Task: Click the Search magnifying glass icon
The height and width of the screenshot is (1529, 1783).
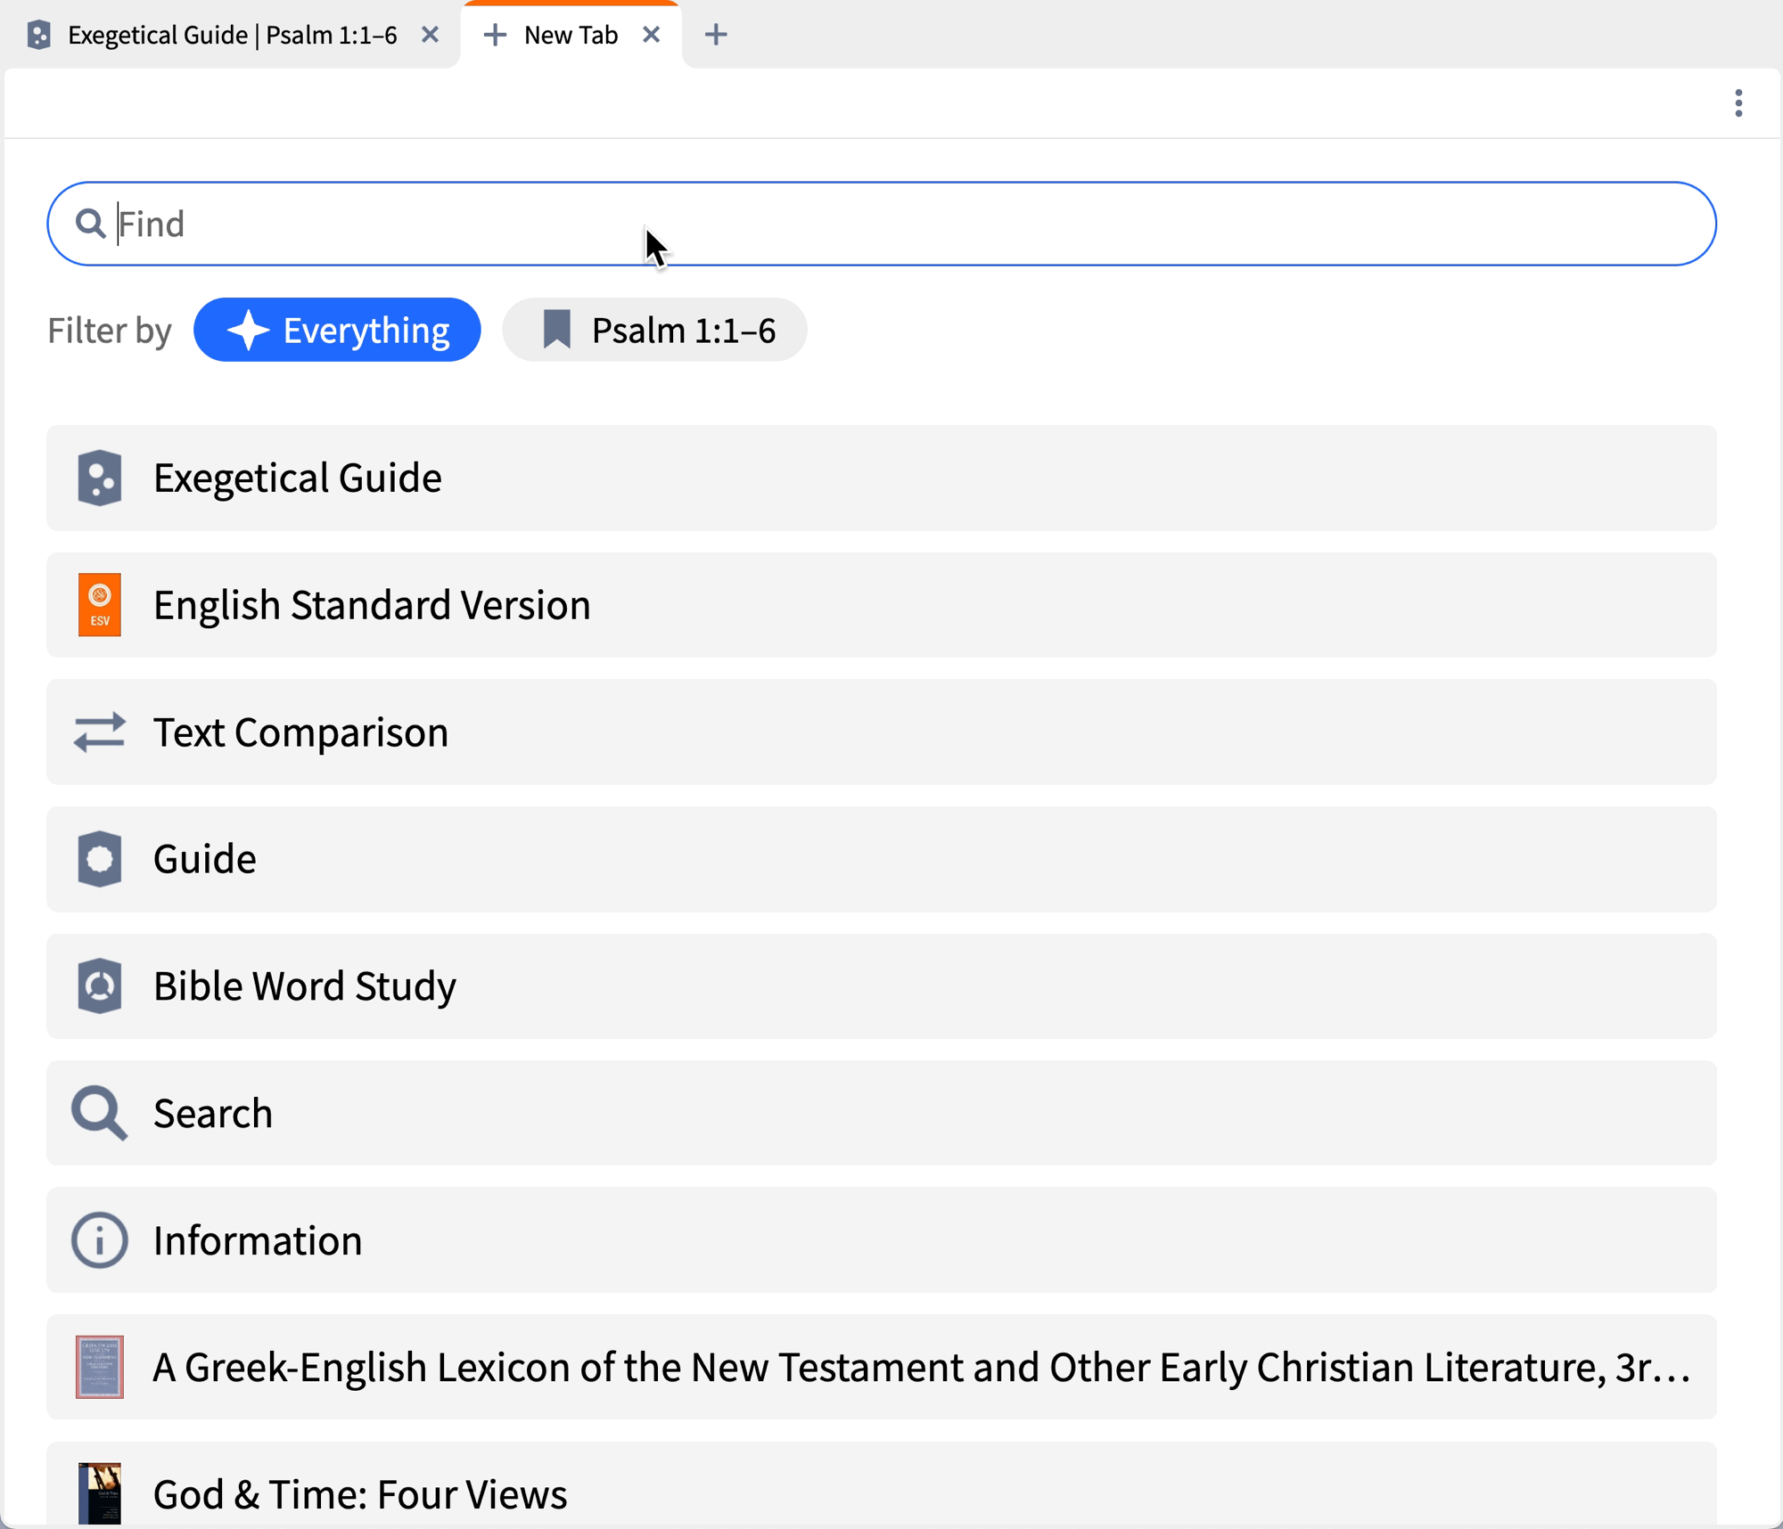Action: 99,1113
